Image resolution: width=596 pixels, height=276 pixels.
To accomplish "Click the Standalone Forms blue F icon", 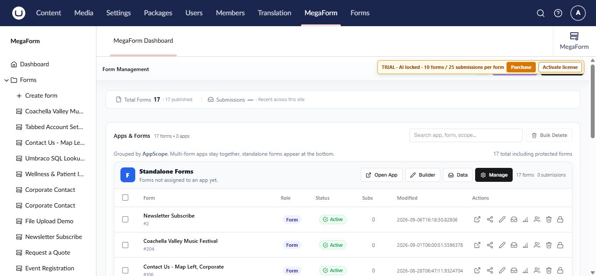I will tap(127, 175).
